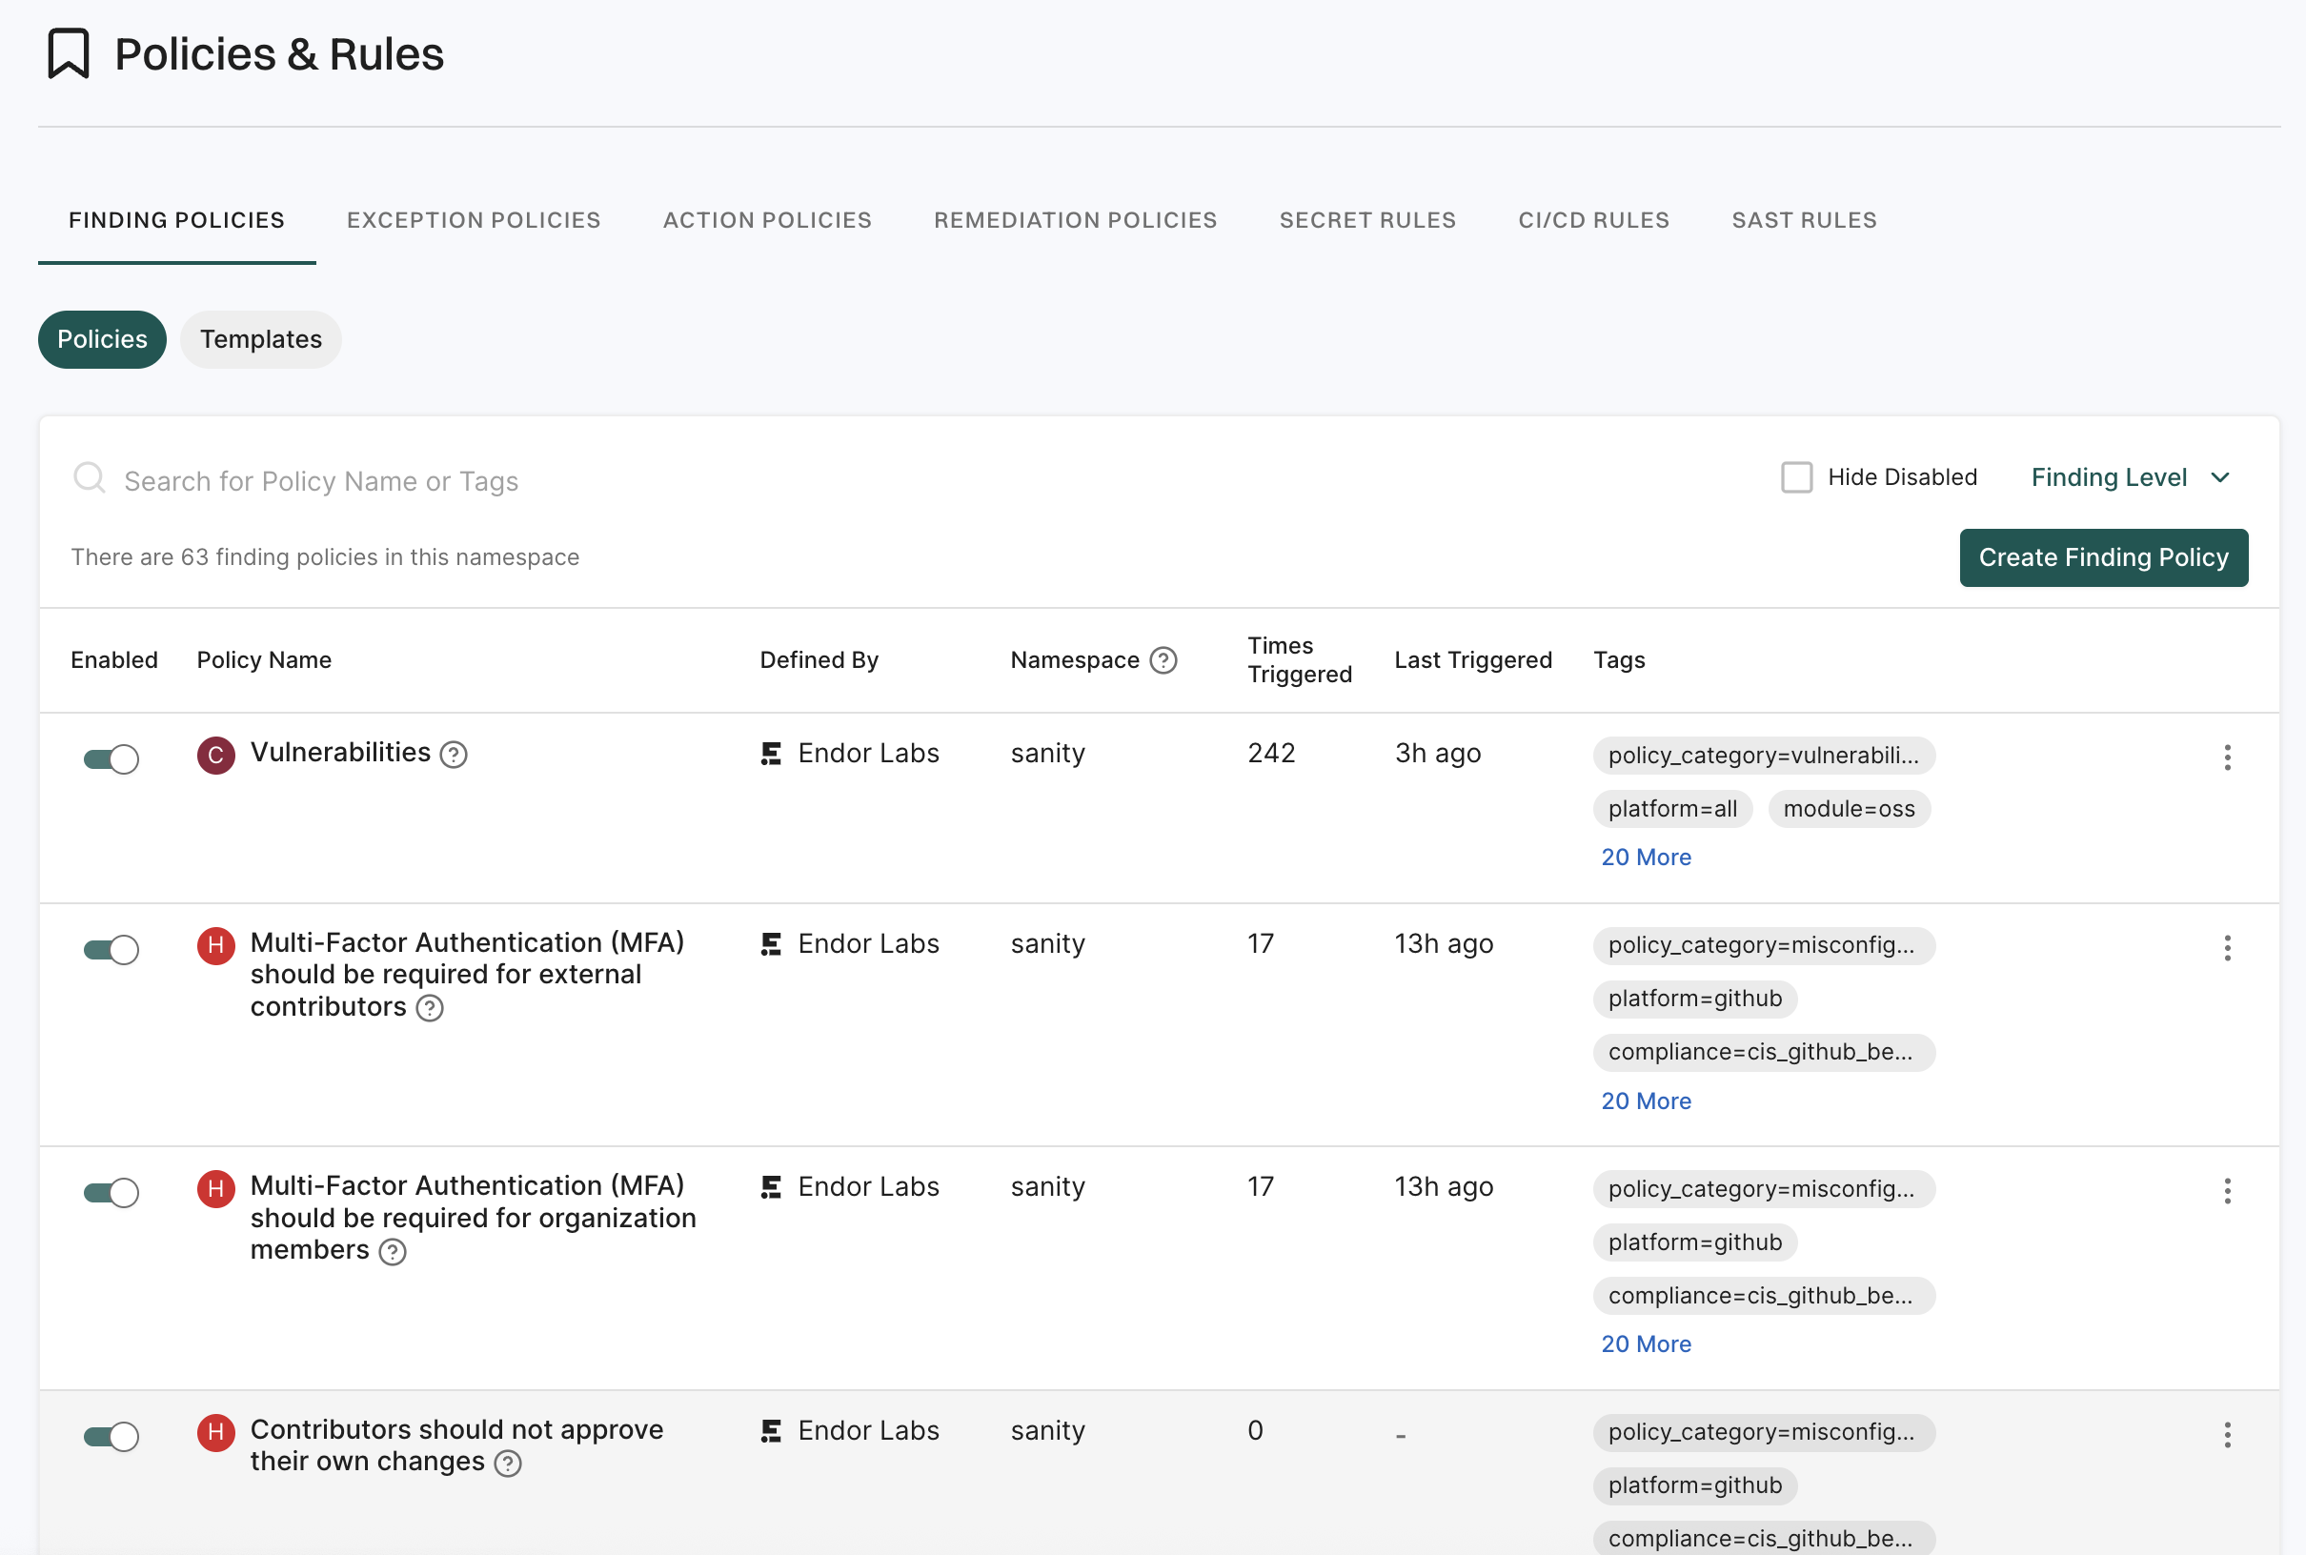Click the Namespace column help icon
2306x1555 pixels.
(x=1163, y=660)
